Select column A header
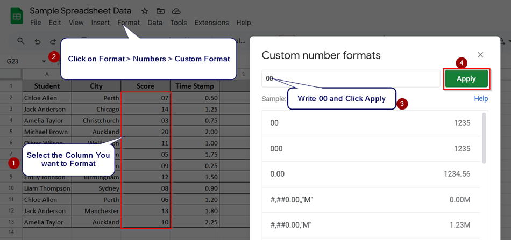 (47, 74)
